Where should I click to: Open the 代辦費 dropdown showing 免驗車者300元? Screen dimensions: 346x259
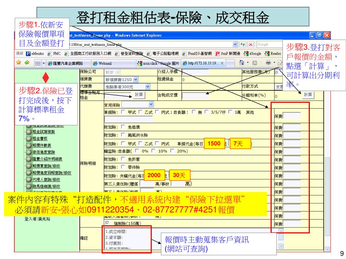coord(127,87)
